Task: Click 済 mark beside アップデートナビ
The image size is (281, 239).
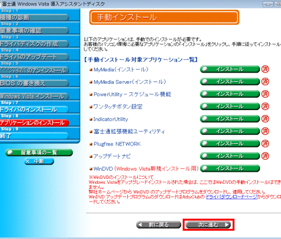Action: 265,156
